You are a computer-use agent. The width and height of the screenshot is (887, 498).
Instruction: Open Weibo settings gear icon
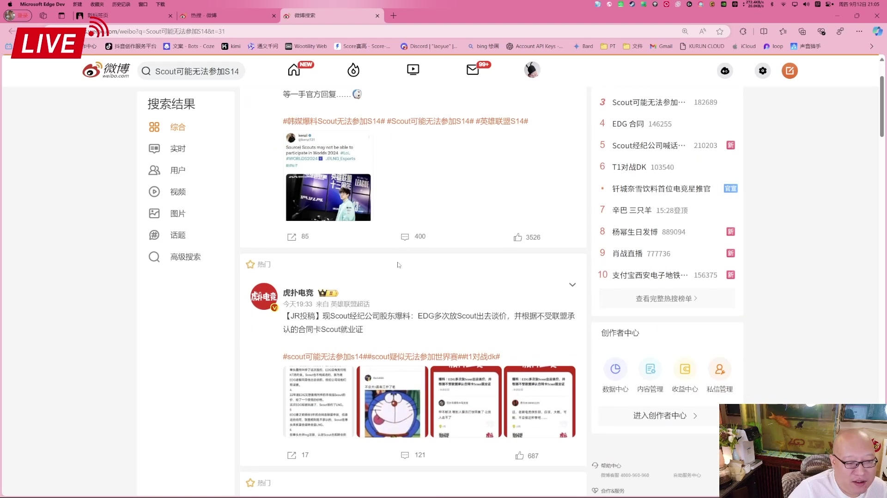click(763, 71)
